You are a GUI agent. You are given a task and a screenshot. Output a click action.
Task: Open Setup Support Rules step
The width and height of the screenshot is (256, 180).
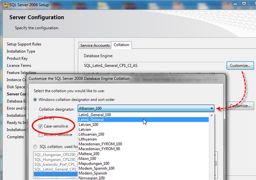pos(24,44)
